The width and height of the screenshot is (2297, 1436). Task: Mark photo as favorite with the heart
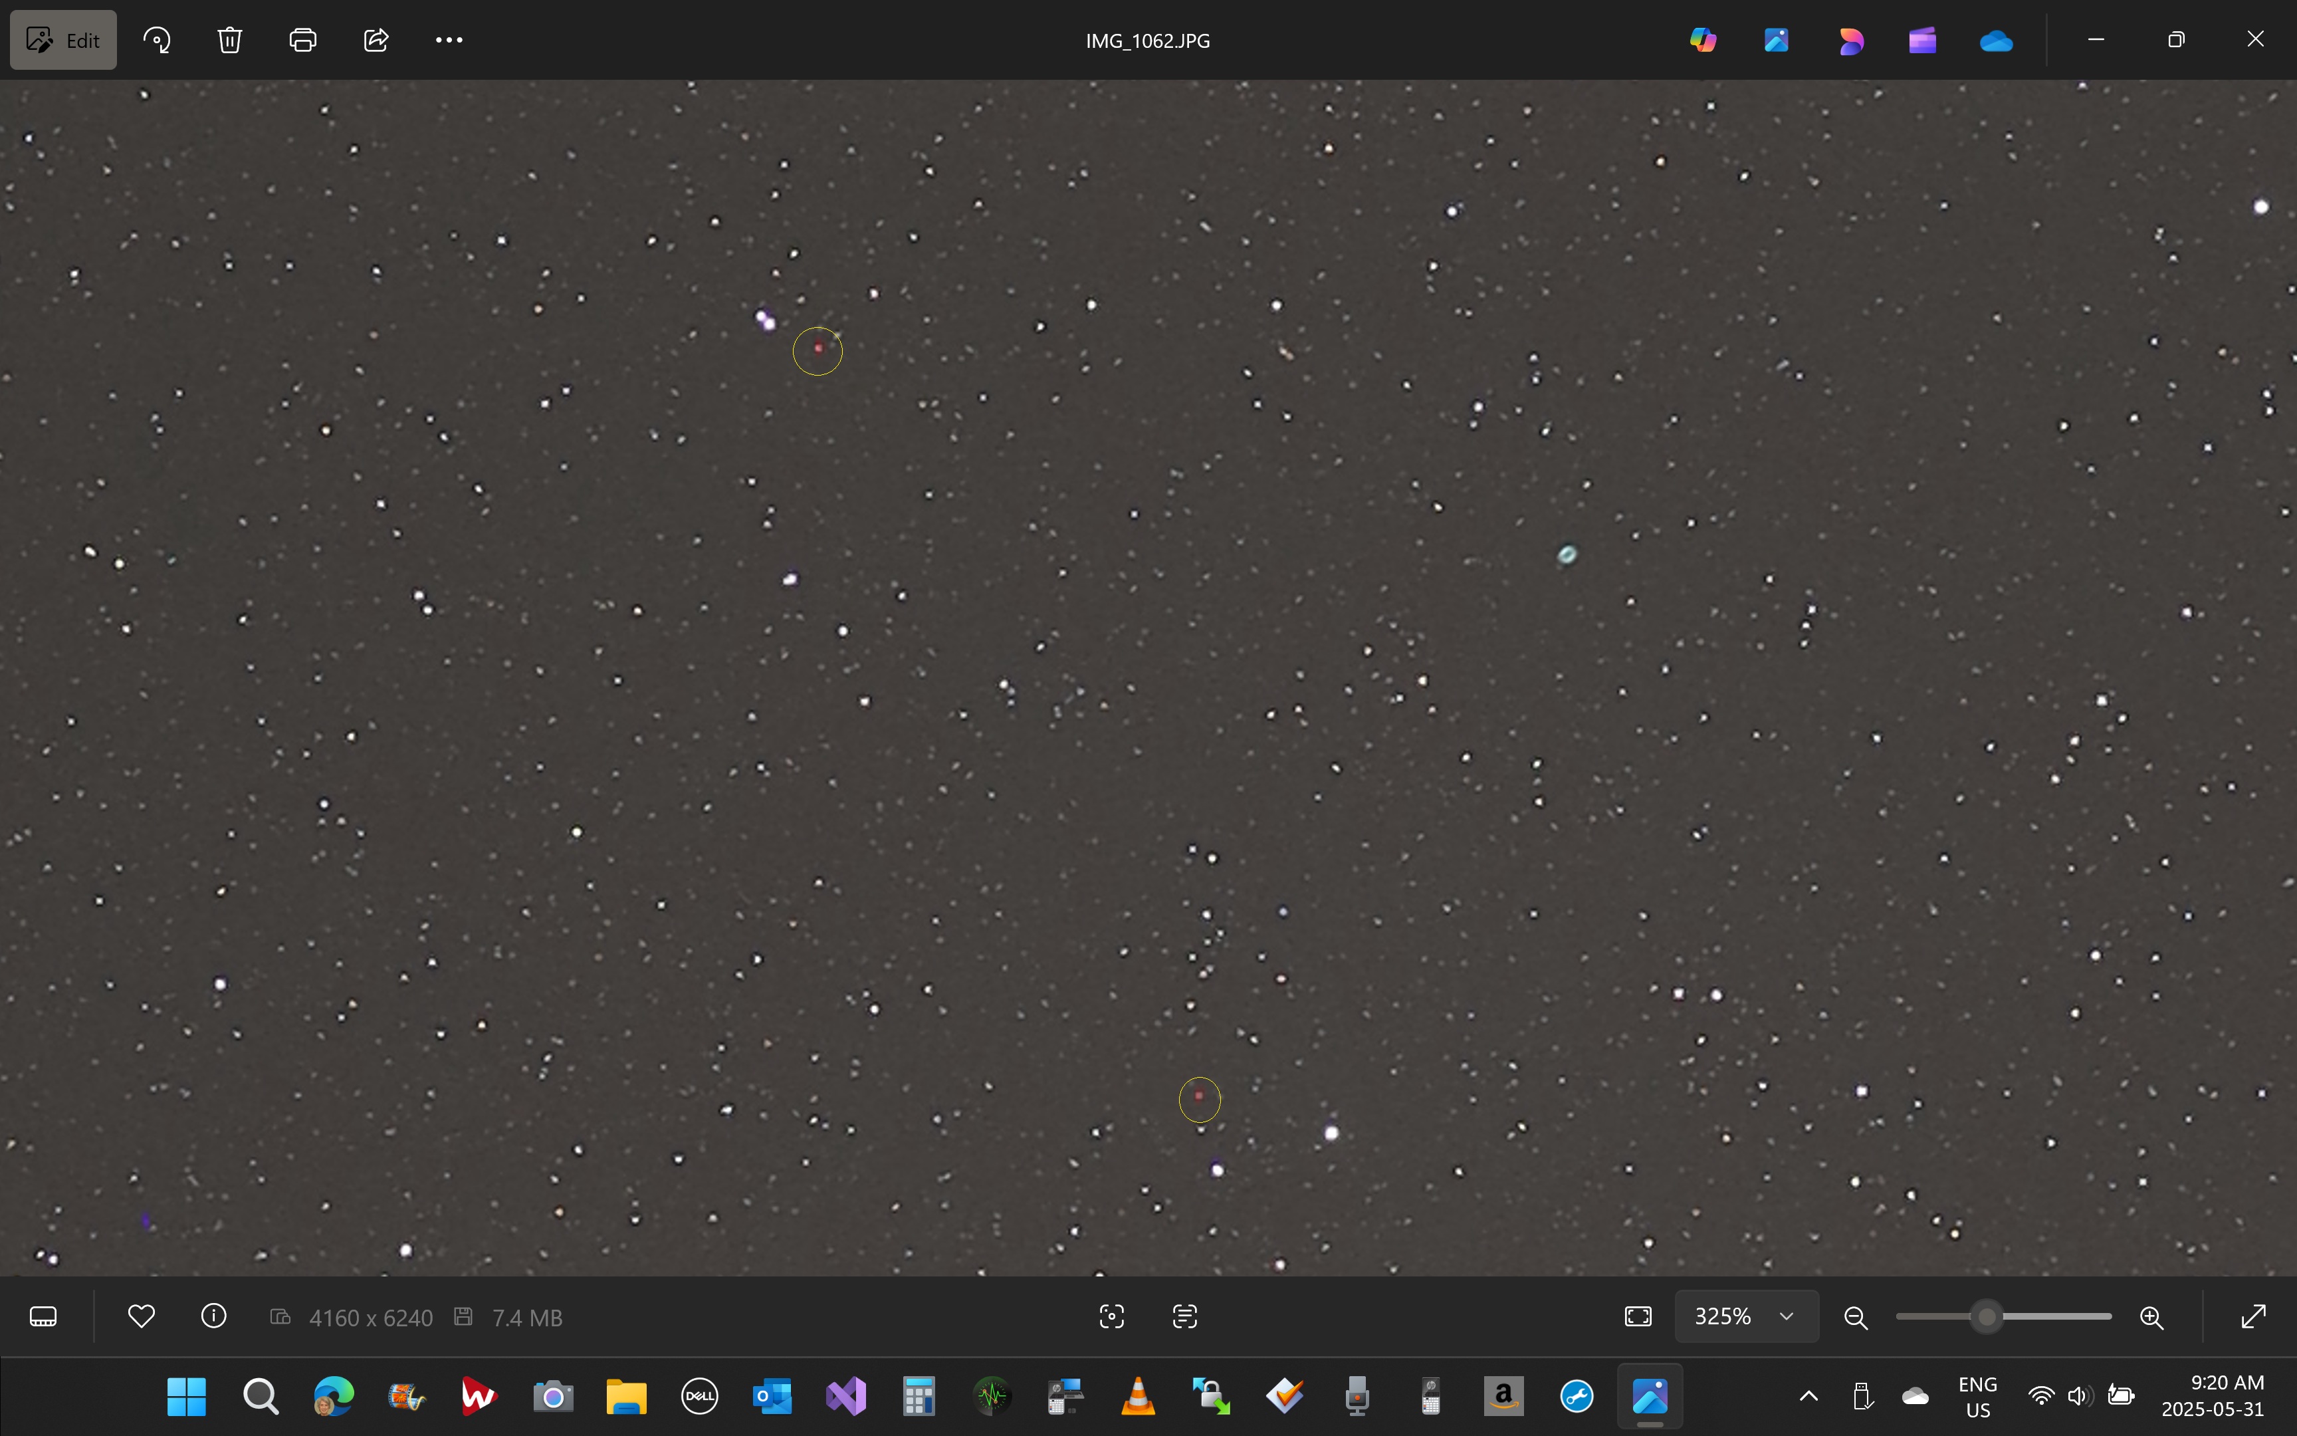pyautogui.click(x=142, y=1316)
